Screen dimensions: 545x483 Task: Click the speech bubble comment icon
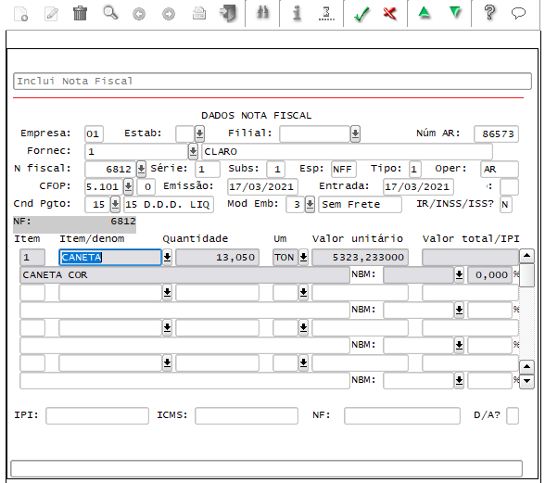point(518,13)
